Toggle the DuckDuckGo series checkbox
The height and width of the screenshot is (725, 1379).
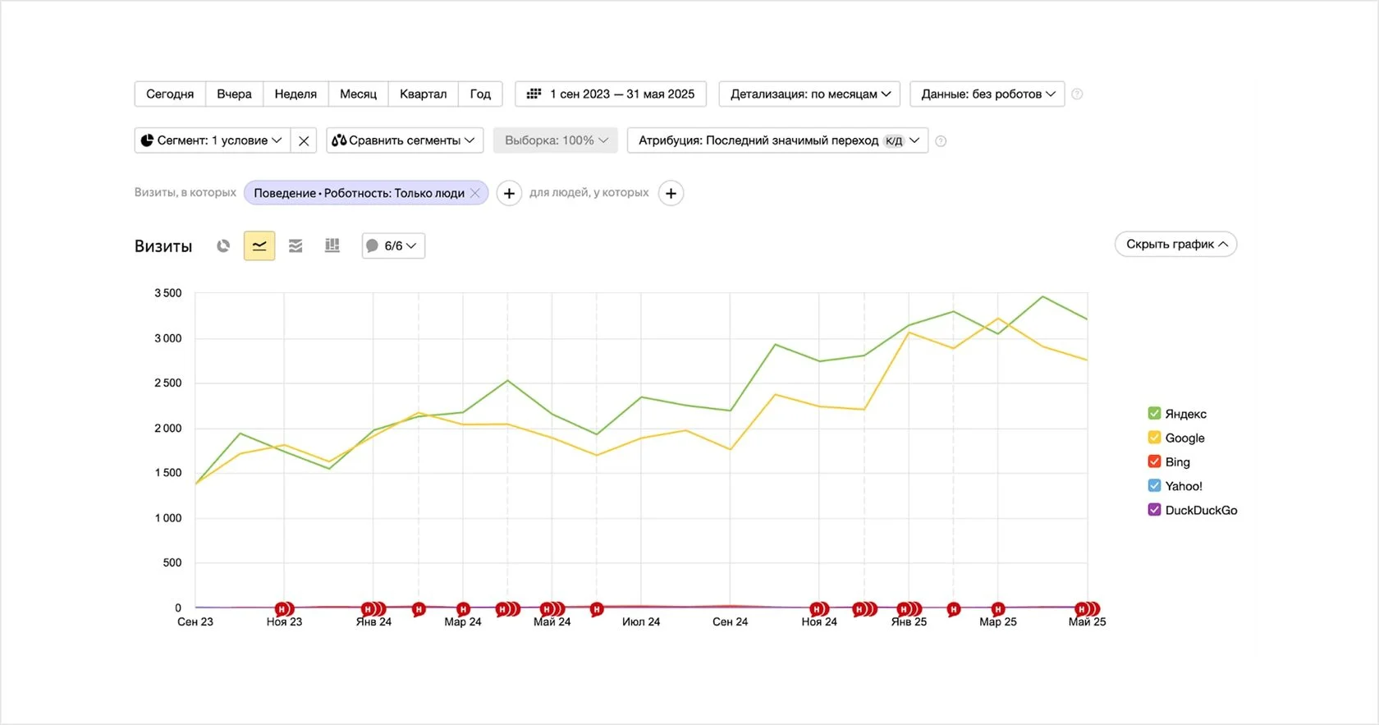click(1154, 510)
